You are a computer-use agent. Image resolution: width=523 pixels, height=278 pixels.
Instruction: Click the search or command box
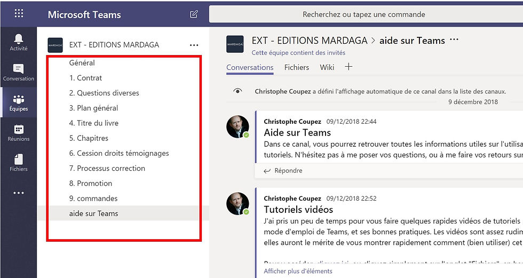[366, 14]
